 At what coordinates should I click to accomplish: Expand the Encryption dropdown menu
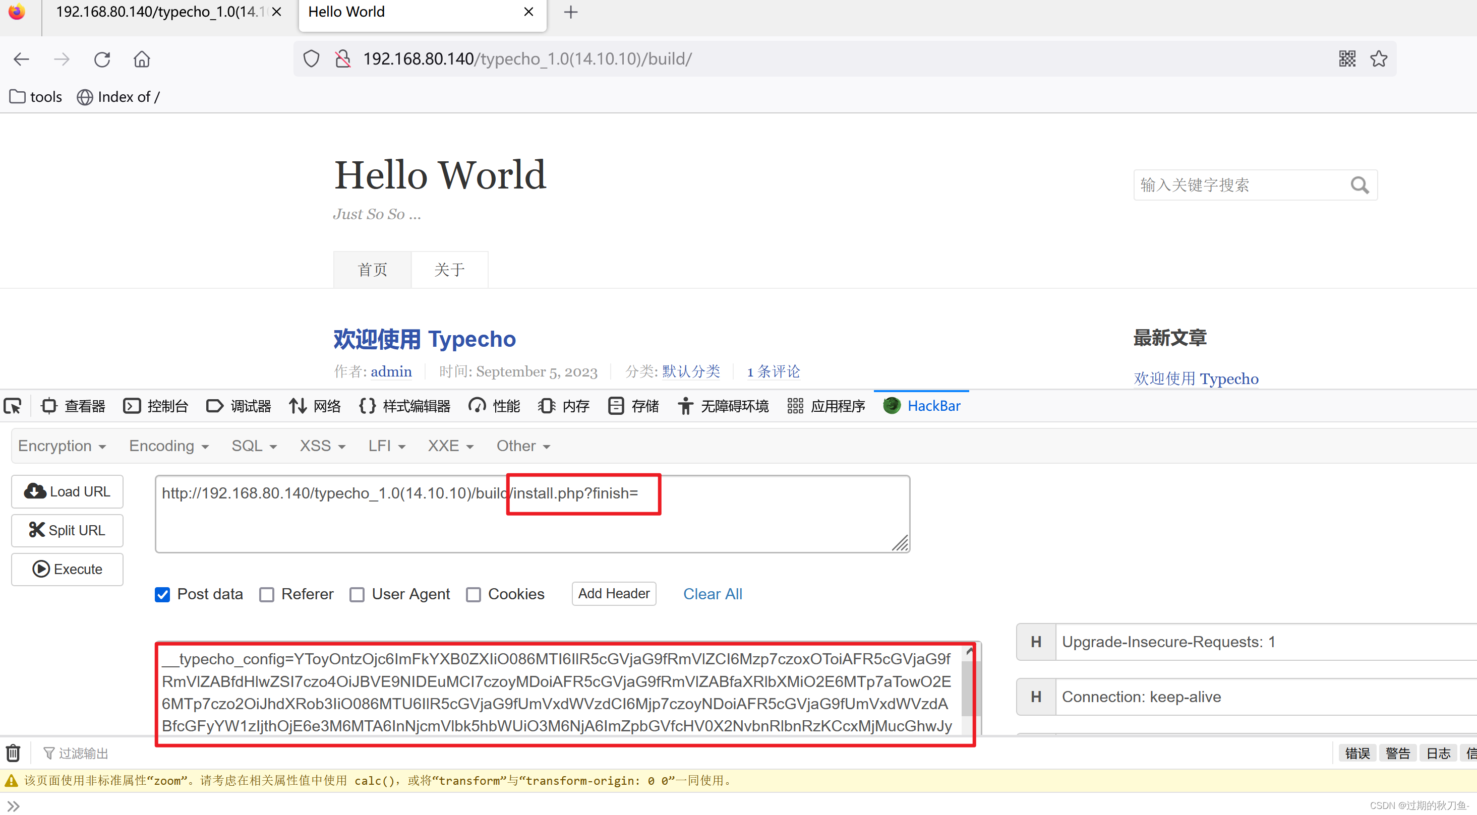[62, 446]
